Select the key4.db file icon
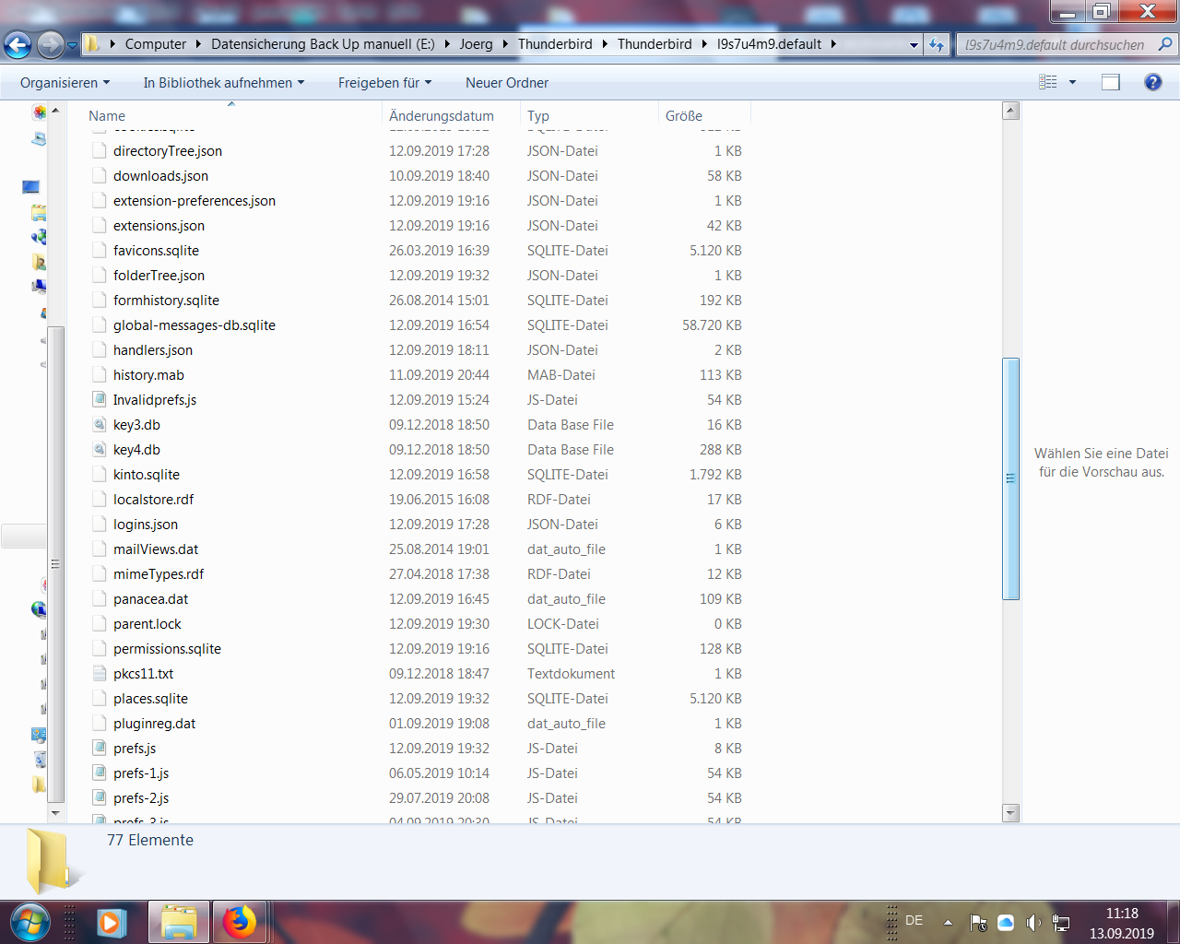1180x944 pixels. 100,450
